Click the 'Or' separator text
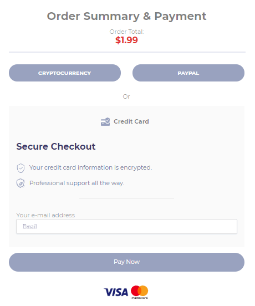The width and height of the screenshot is (255, 306). (x=126, y=96)
